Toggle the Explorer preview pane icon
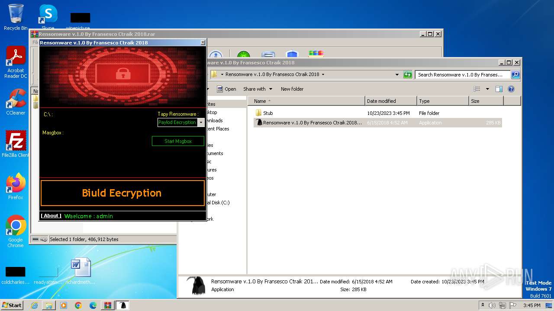 tap(499, 89)
